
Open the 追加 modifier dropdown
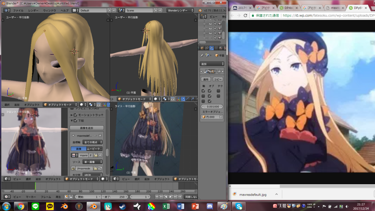(212, 64)
